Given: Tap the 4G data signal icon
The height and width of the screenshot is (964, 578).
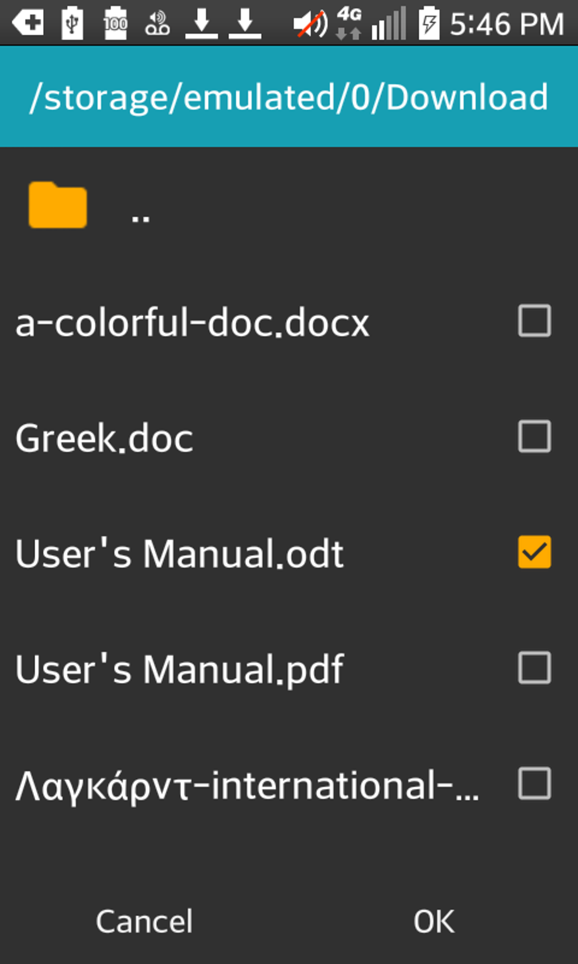Looking at the screenshot, I should [x=348, y=23].
